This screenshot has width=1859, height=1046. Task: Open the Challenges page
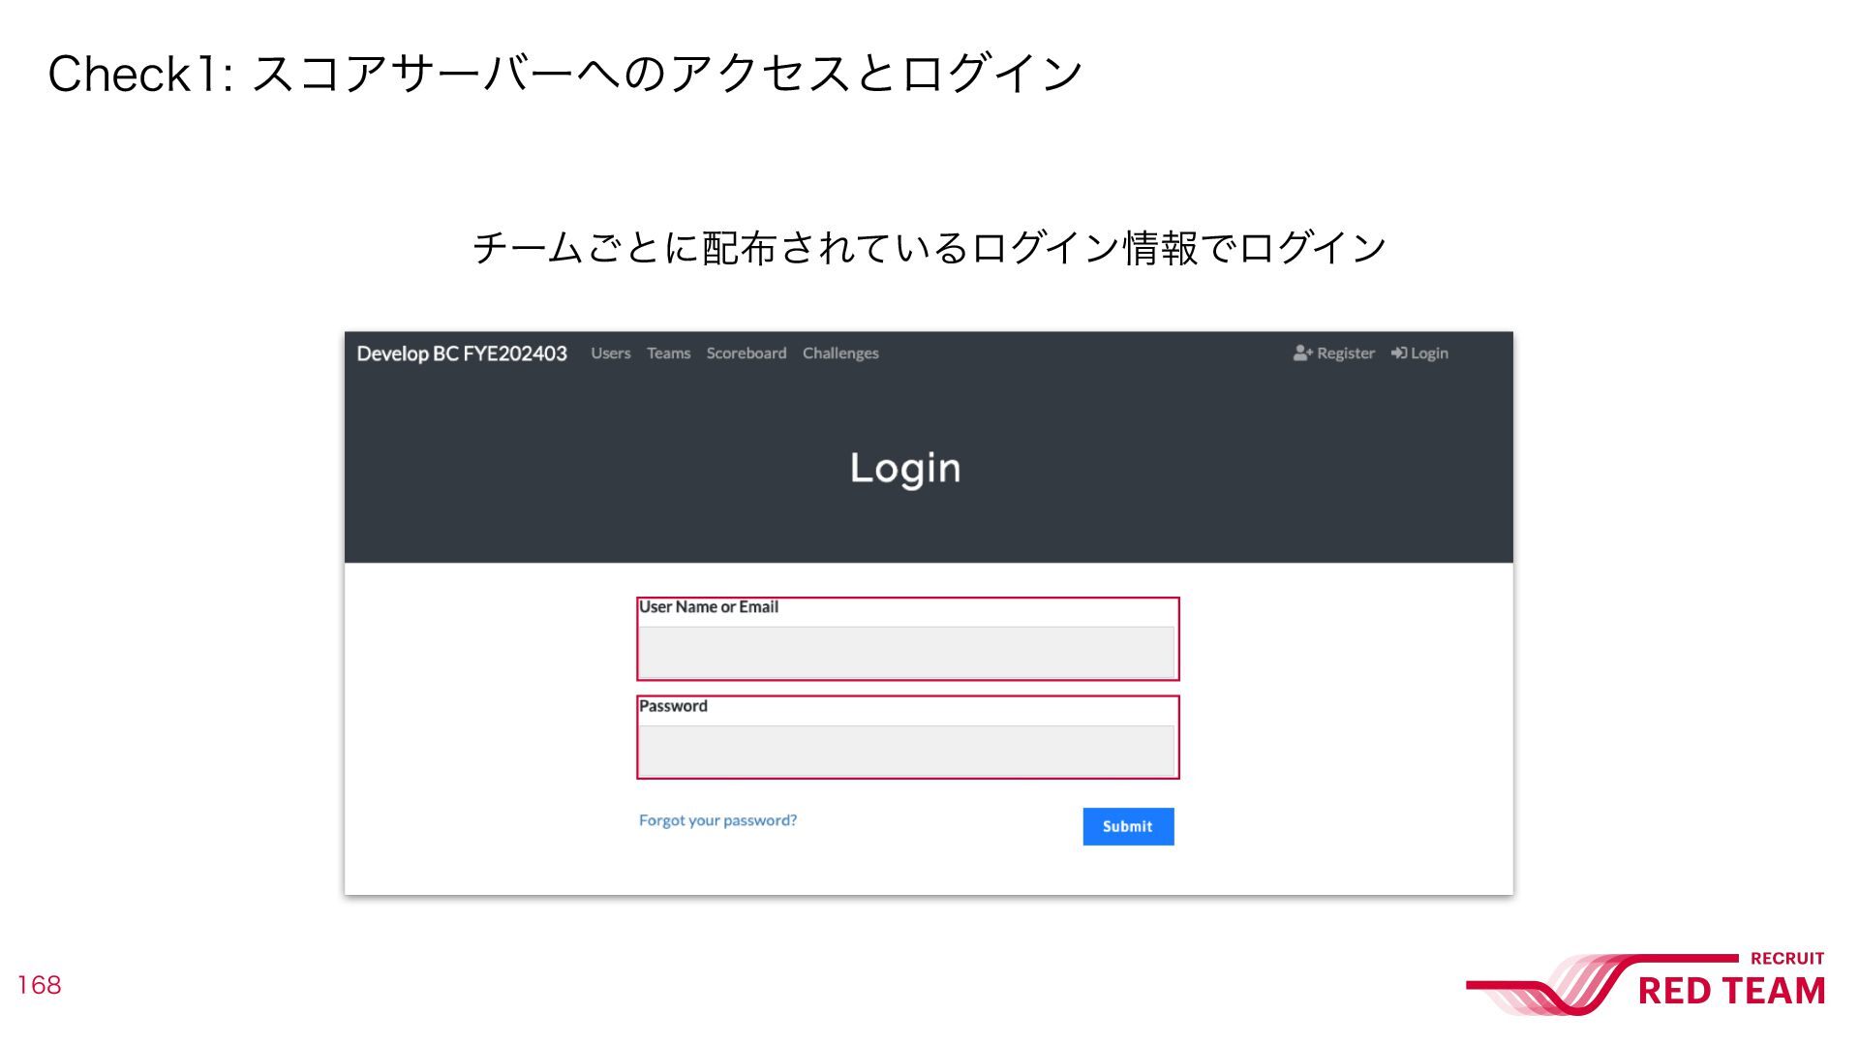pos(840,354)
